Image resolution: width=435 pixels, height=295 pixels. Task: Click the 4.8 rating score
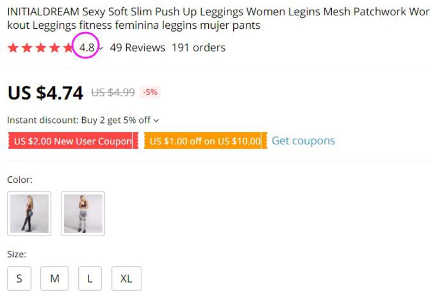[87, 48]
